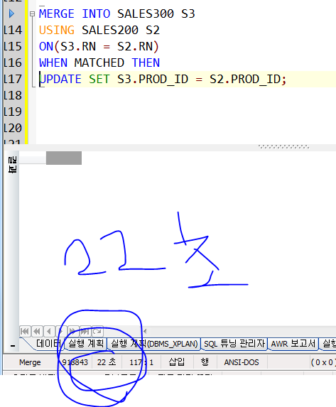Open the 데이터 tab

48,344
